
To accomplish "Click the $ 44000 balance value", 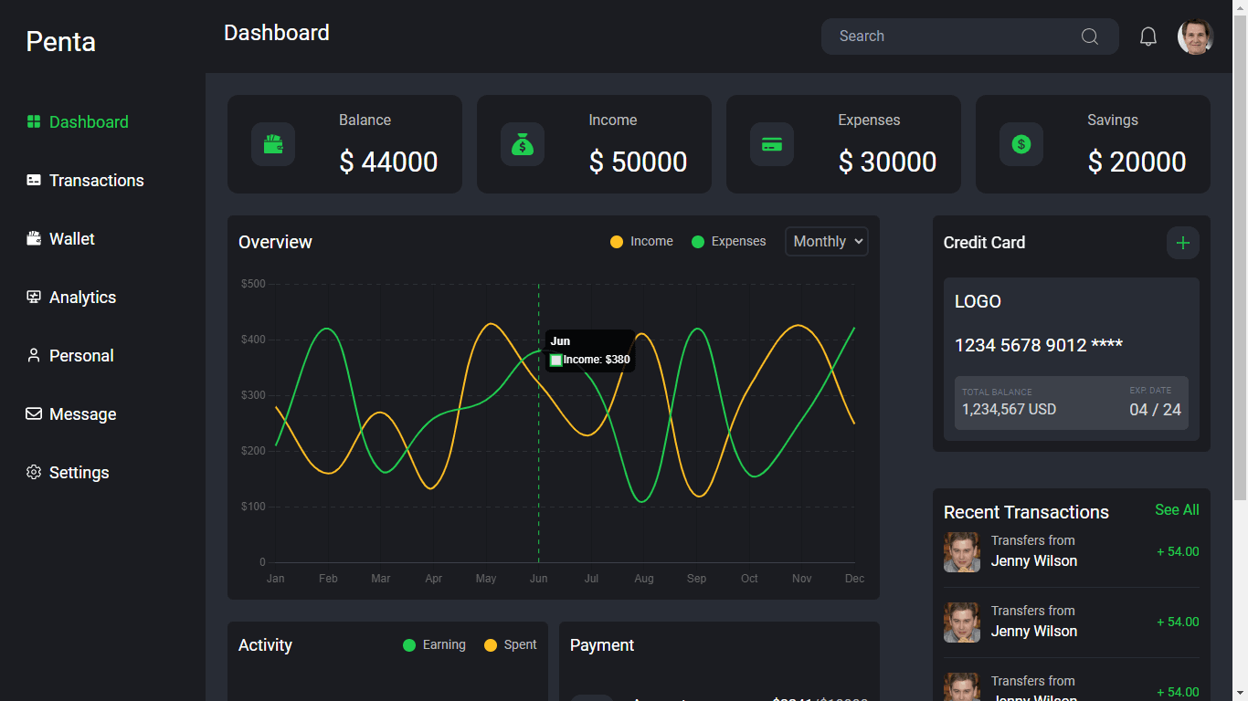I will [x=388, y=162].
